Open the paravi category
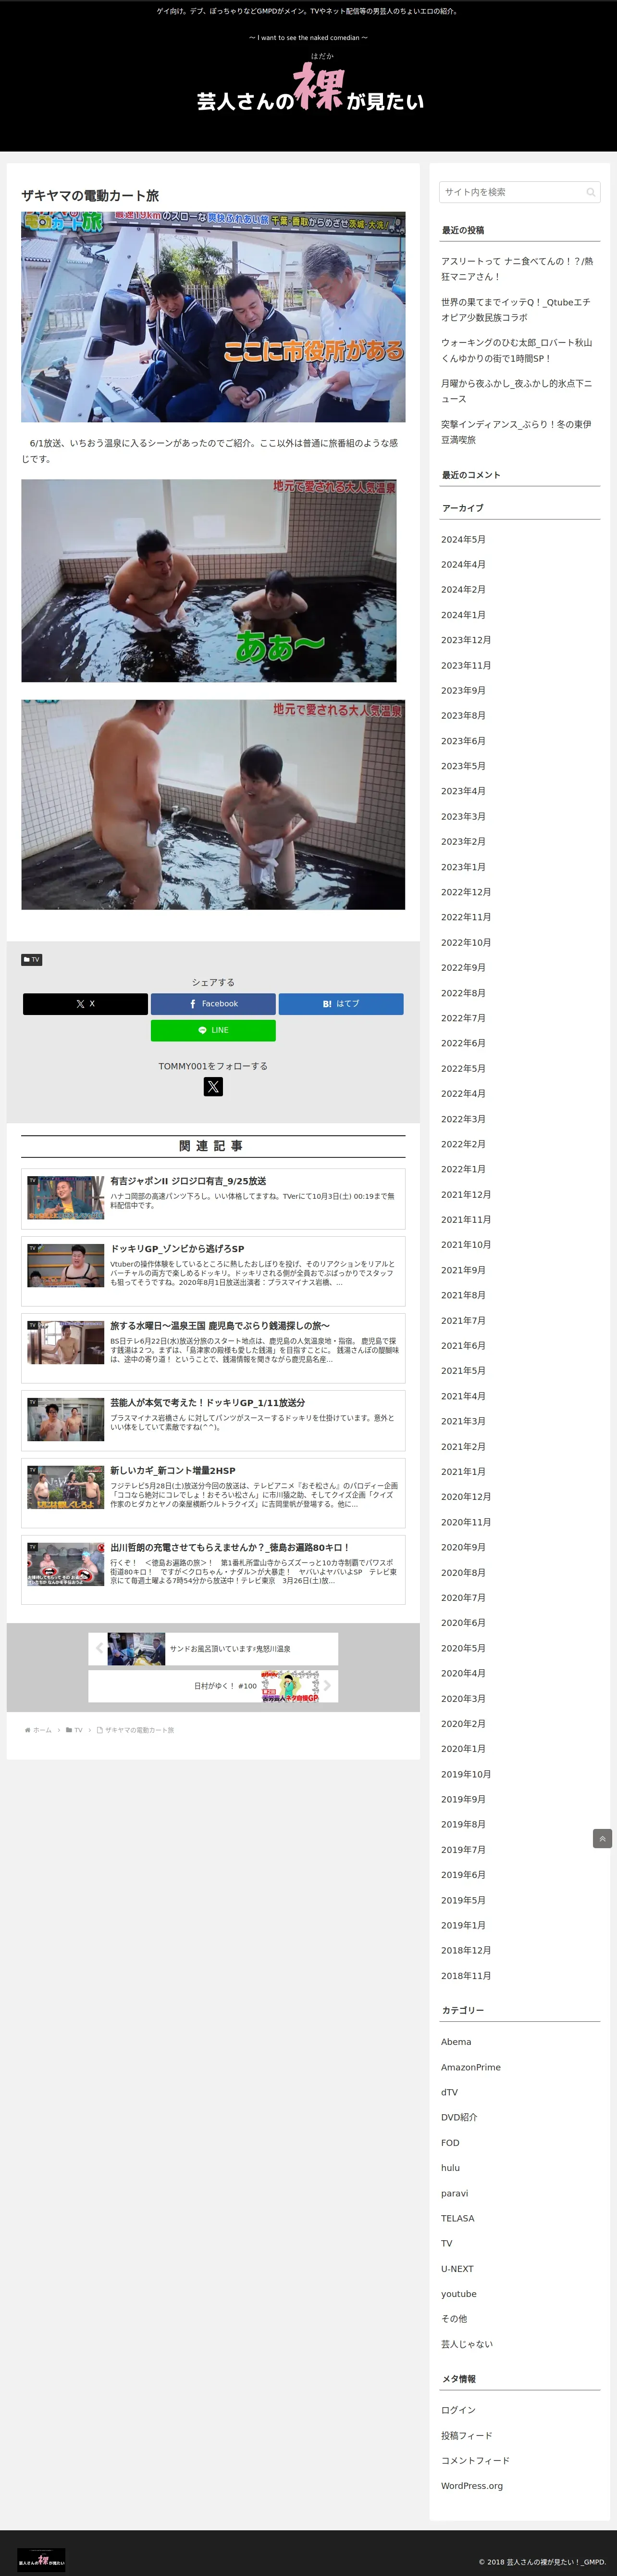Image resolution: width=617 pixels, height=2576 pixels. click(x=454, y=2193)
